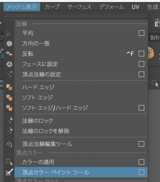Click the conform normals cube icon
The height and width of the screenshot is (182, 160).
(9, 43)
